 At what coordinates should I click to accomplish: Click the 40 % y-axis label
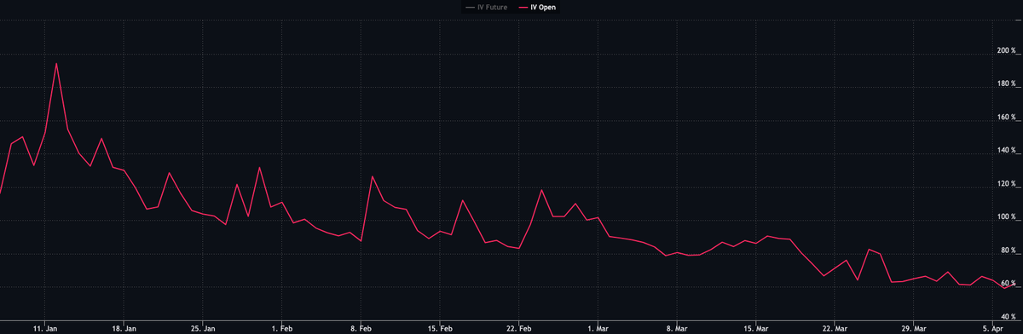(1009, 317)
